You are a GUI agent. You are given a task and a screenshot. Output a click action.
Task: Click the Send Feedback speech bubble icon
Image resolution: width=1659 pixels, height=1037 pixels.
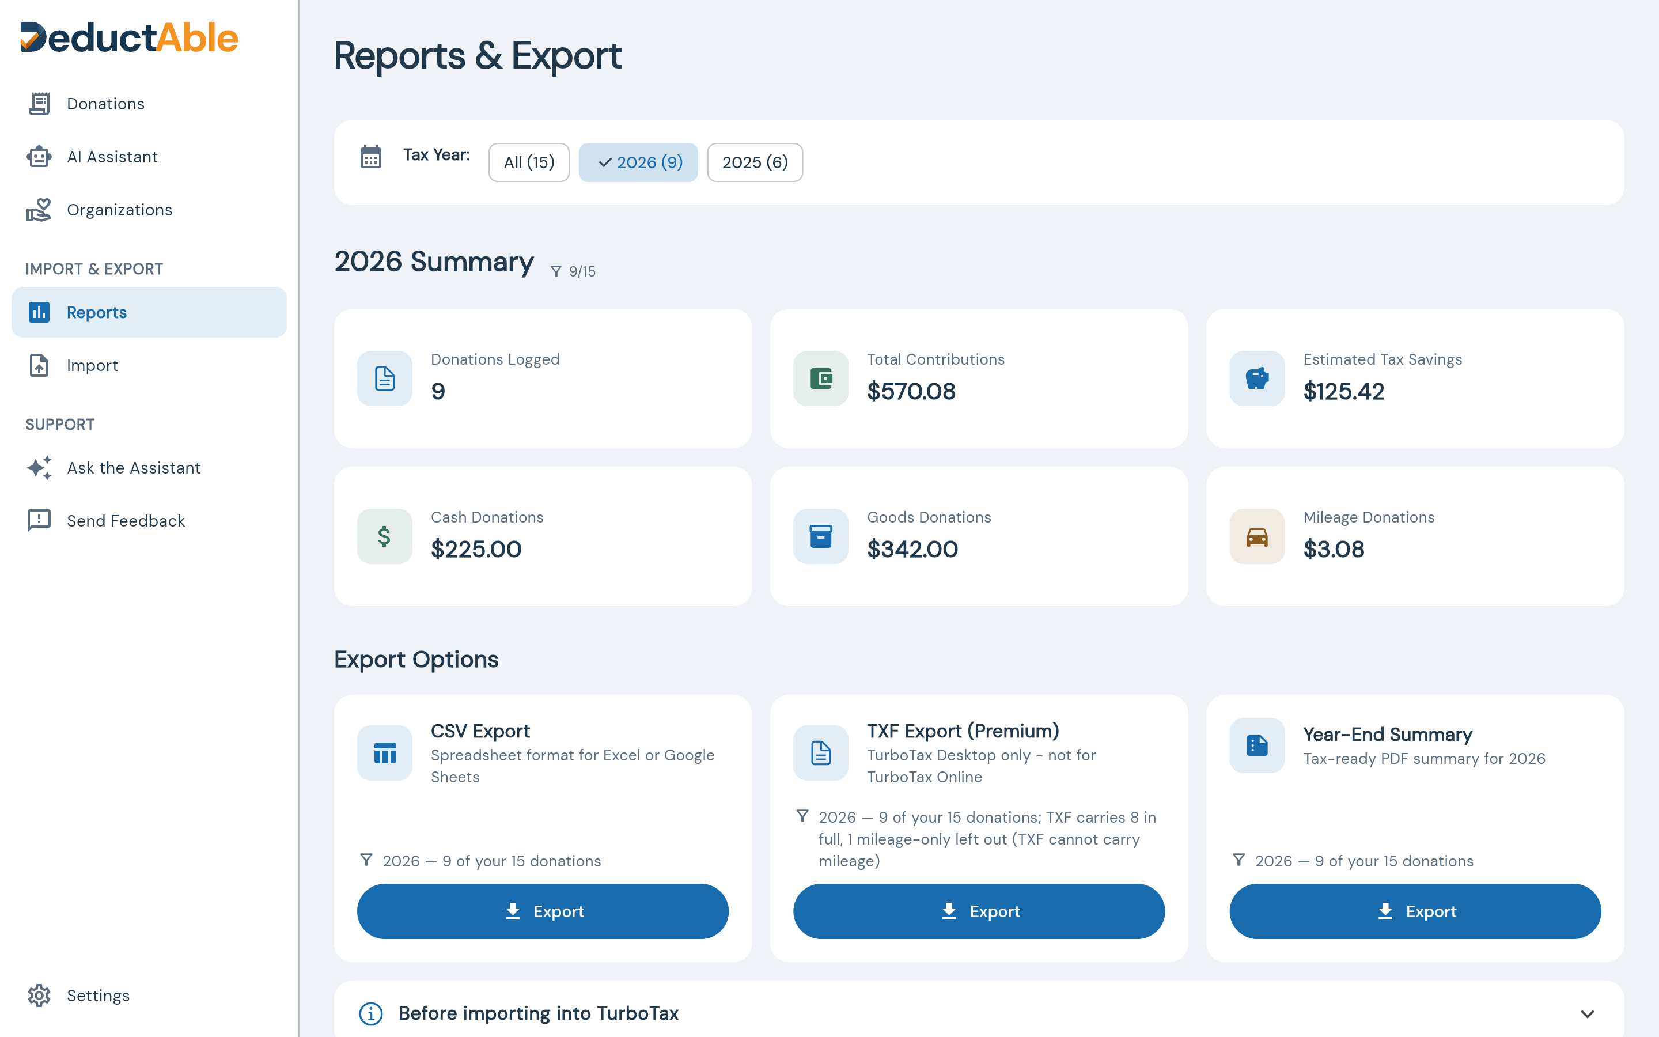39,521
